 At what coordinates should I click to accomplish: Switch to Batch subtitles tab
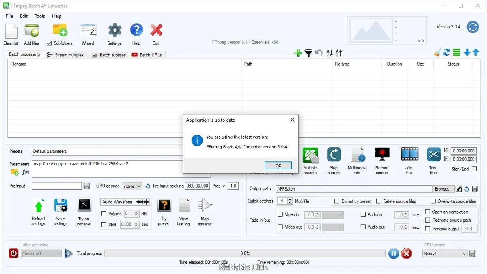pyautogui.click(x=109, y=55)
